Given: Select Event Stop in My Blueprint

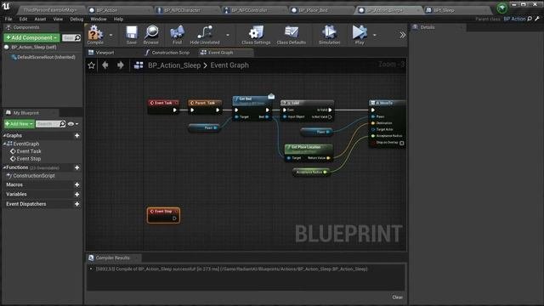Looking at the screenshot, I should [x=29, y=159].
